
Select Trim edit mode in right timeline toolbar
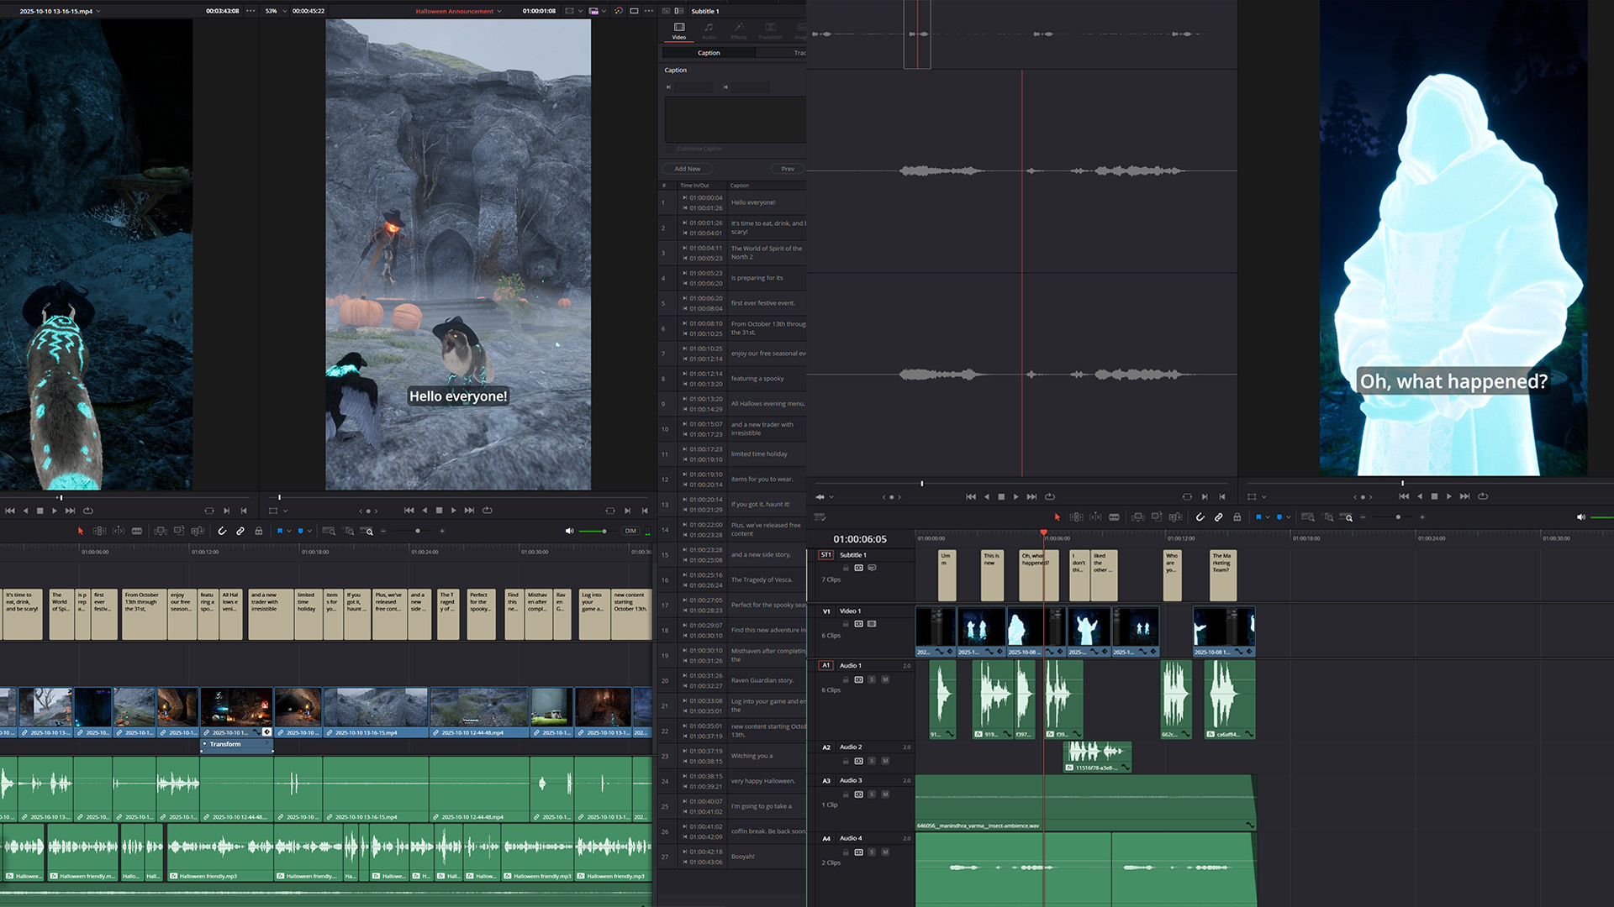1076,517
